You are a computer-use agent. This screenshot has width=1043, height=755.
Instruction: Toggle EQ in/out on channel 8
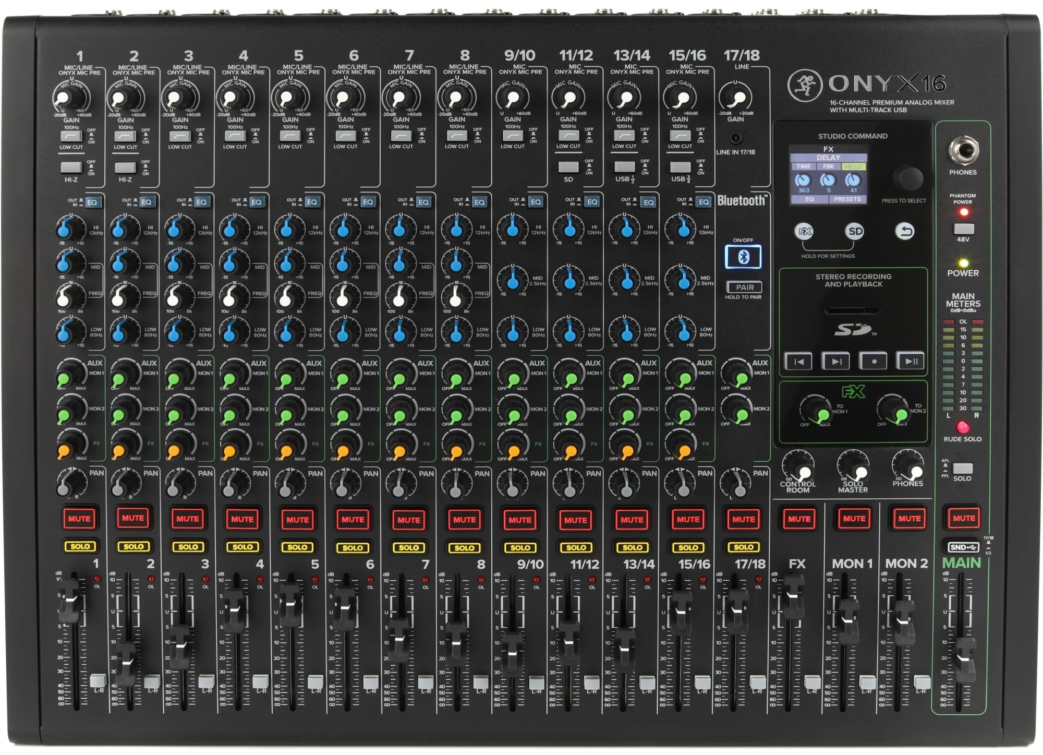(x=479, y=202)
